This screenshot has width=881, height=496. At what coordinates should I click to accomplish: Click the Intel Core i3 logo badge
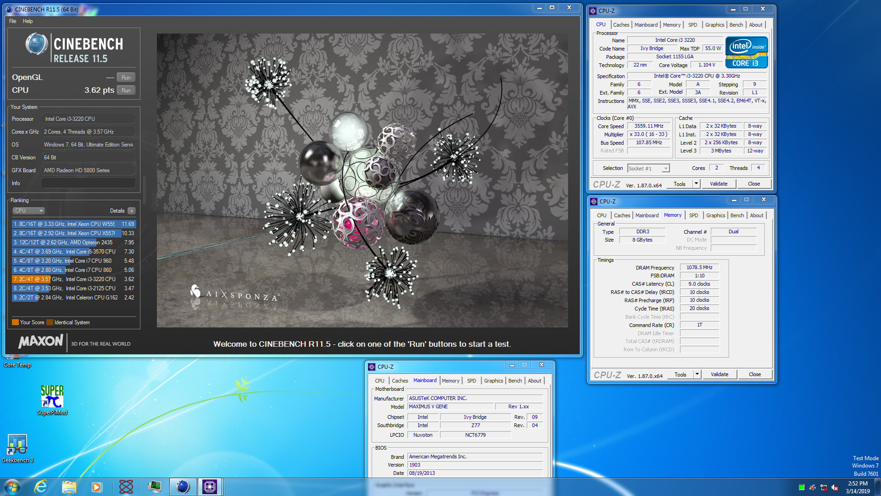coord(747,52)
